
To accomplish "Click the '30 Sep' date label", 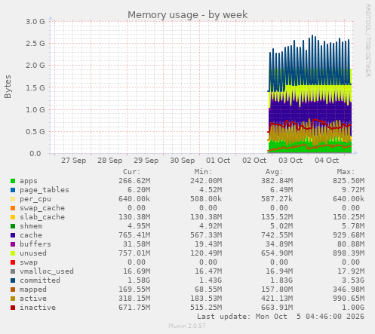I will coord(183,161).
